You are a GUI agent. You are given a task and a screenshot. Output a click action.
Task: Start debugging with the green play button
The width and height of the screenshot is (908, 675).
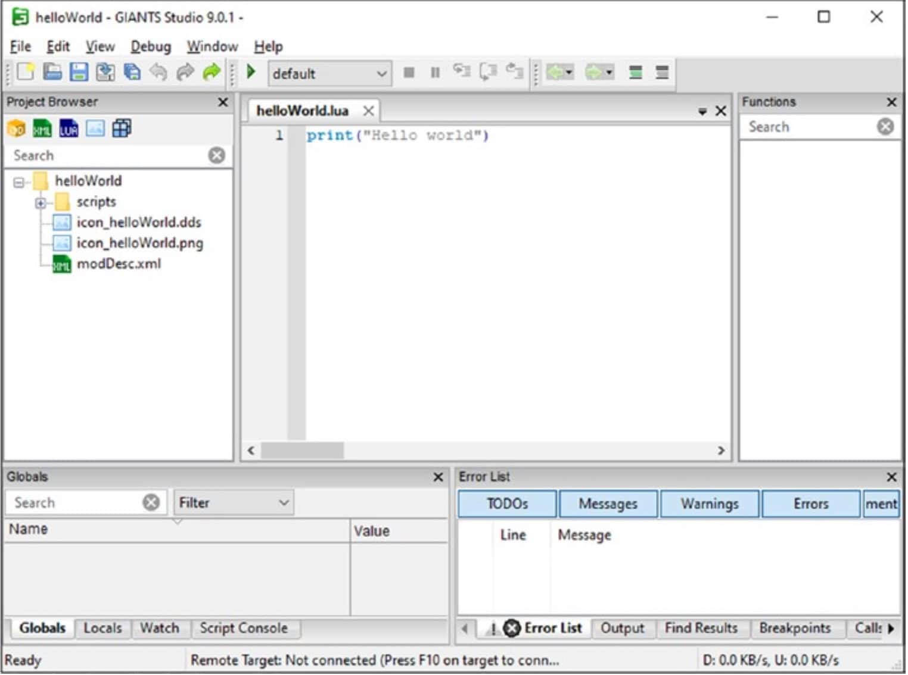251,72
